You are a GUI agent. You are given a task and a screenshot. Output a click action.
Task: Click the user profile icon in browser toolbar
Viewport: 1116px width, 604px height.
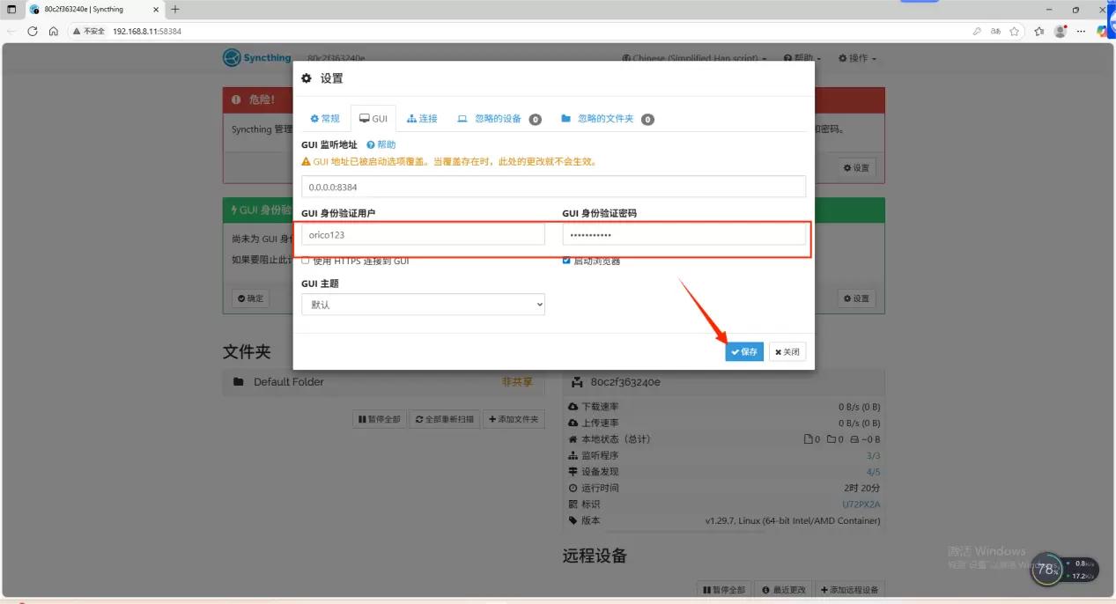click(1061, 31)
